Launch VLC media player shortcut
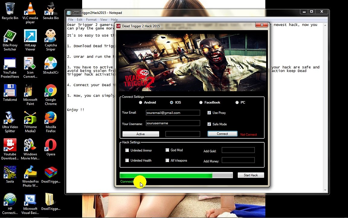Image resolution: width=348 pixels, height=218 pixels. 30,13
